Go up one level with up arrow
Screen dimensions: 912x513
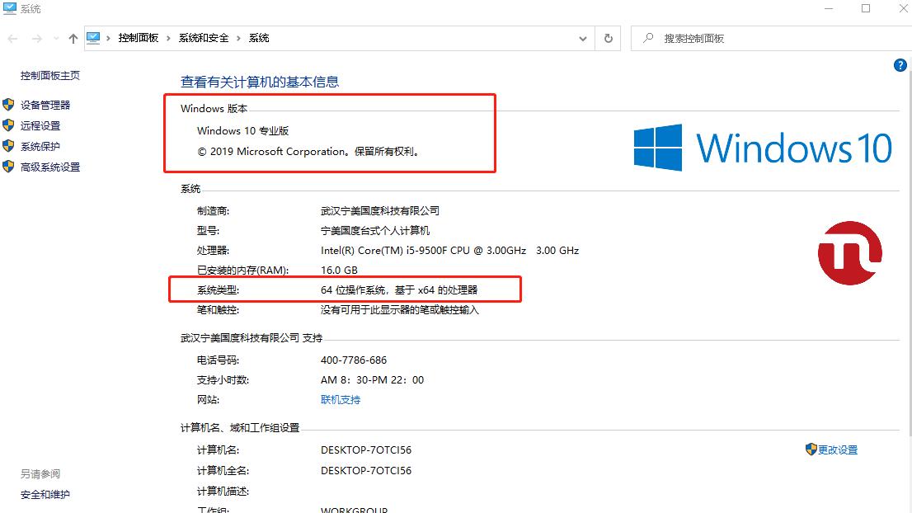[x=73, y=39]
